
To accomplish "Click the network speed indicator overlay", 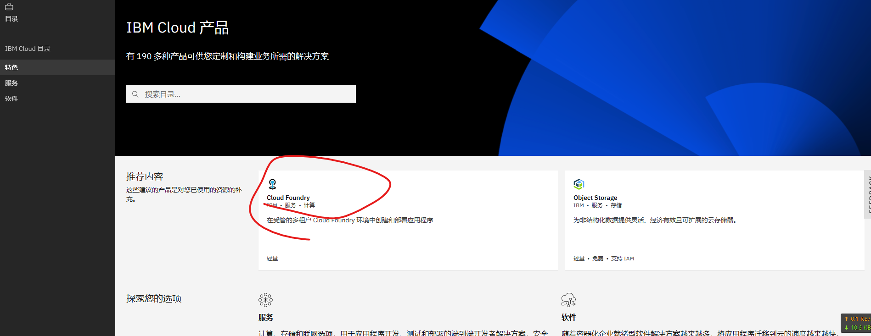I will click(856, 323).
